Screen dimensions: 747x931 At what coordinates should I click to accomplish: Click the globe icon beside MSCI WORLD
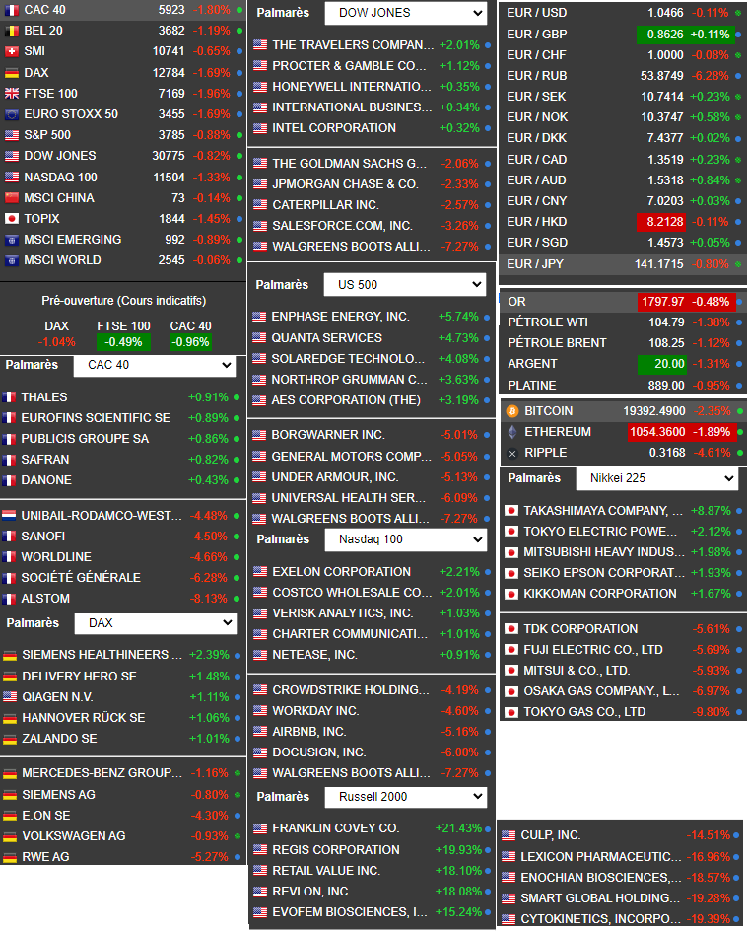11,260
